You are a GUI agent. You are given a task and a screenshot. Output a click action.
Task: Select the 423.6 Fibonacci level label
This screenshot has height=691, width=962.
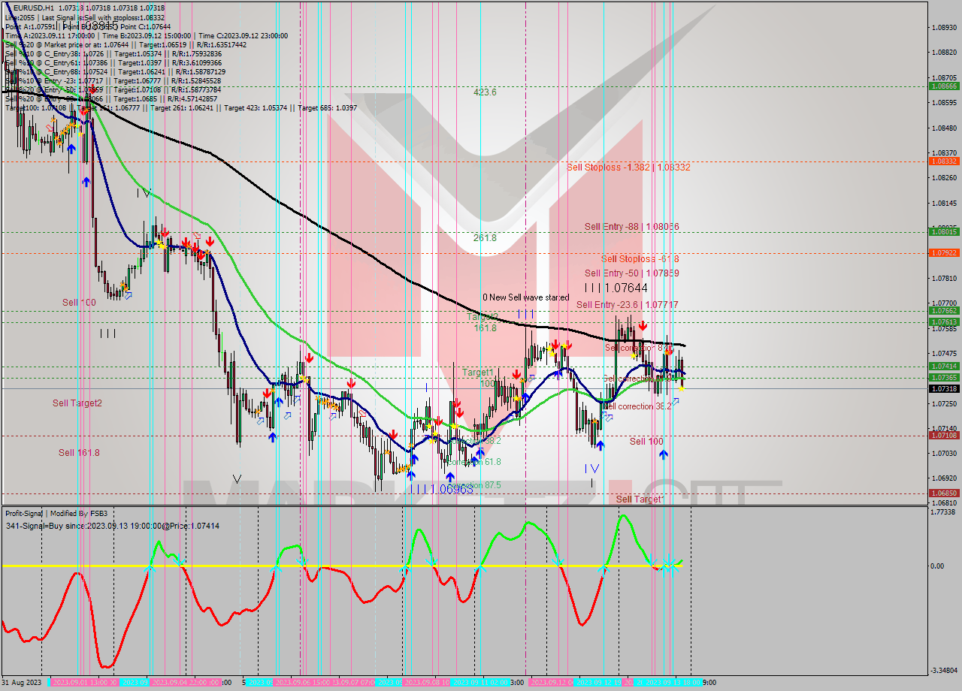point(485,92)
